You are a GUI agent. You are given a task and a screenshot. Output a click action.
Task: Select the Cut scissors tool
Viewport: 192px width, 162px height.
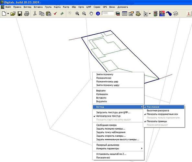tap(35, 13)
